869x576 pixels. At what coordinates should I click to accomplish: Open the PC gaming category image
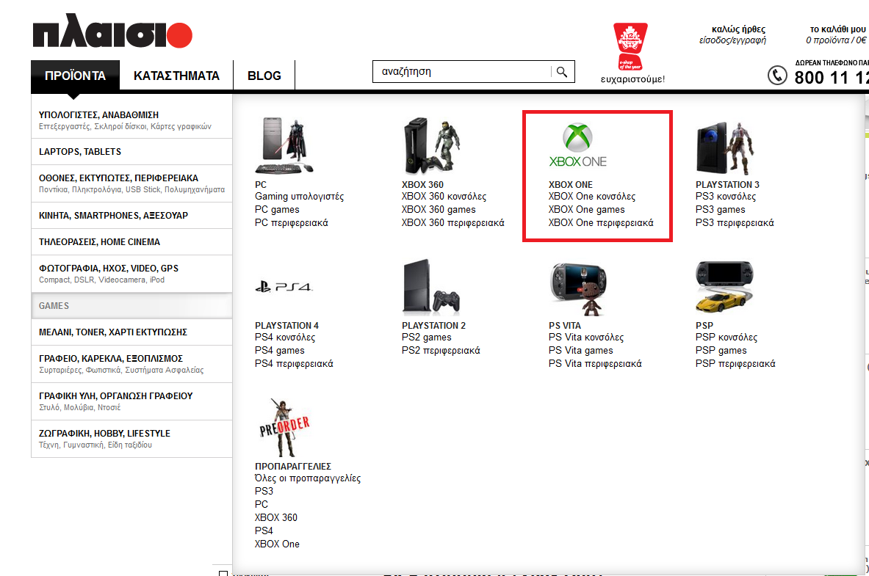(284, 145)
